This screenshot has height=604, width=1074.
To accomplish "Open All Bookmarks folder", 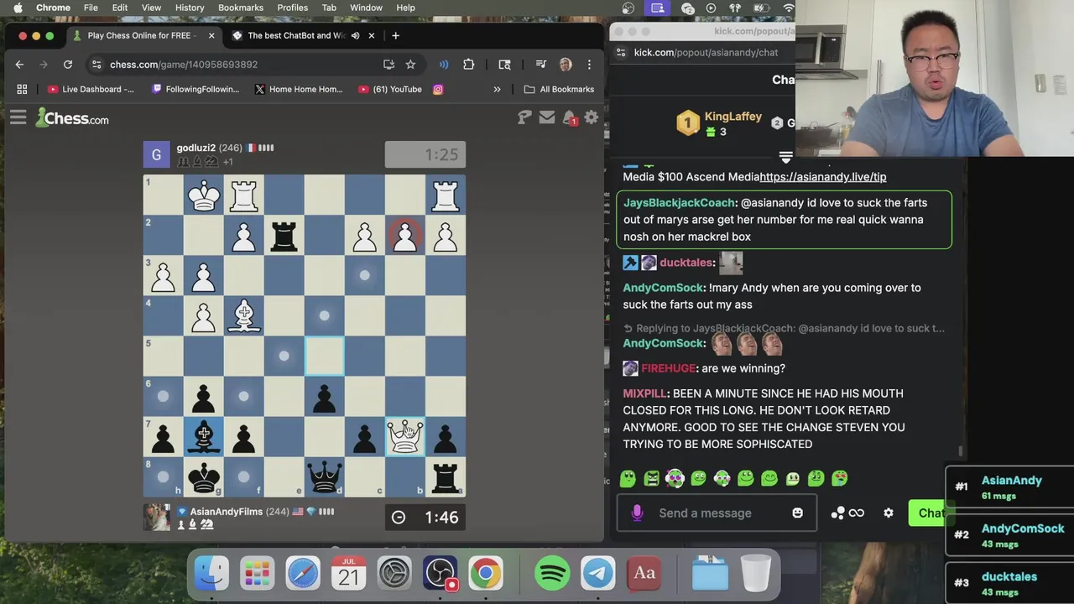I will pyautogui.click(x=559, y=89).
